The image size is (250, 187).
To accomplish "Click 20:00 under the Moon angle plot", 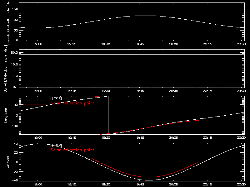I will (x=173, y=91).
